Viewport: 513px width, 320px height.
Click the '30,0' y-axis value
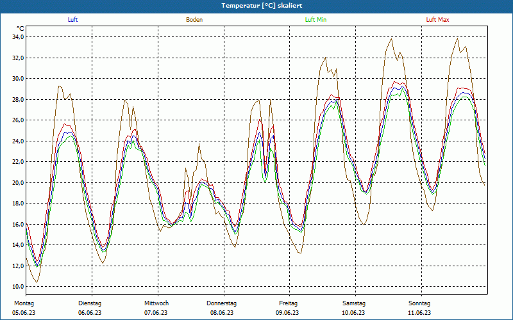18,78
